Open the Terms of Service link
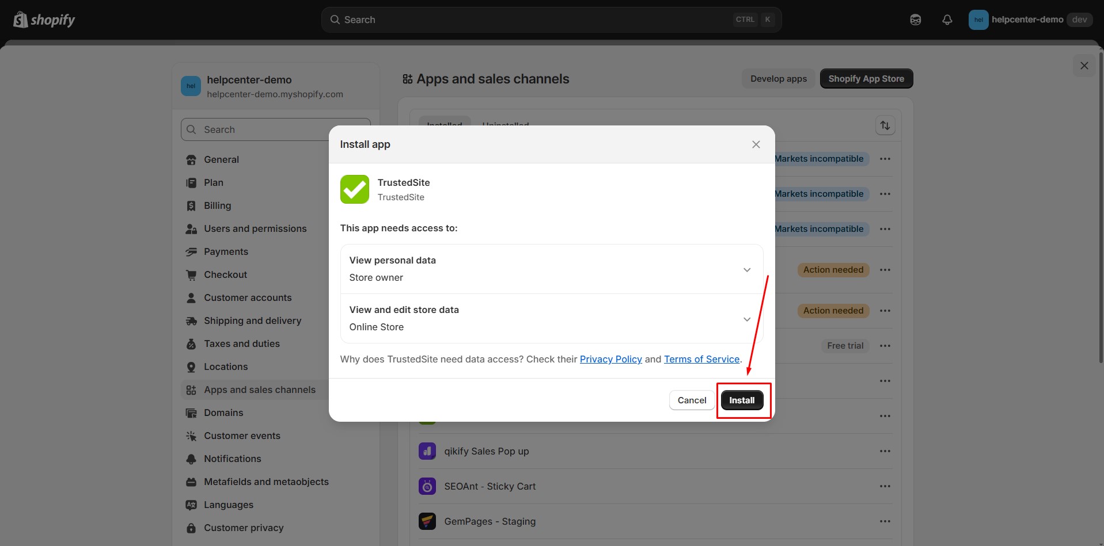1104x546 pixels. (x=701, y=359)
